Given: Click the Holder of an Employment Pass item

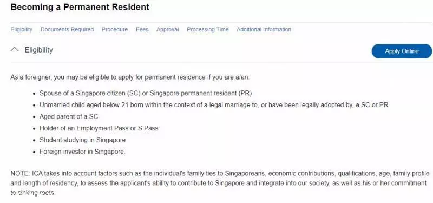Looking at the screenshot, I should [x=99, y=128].
